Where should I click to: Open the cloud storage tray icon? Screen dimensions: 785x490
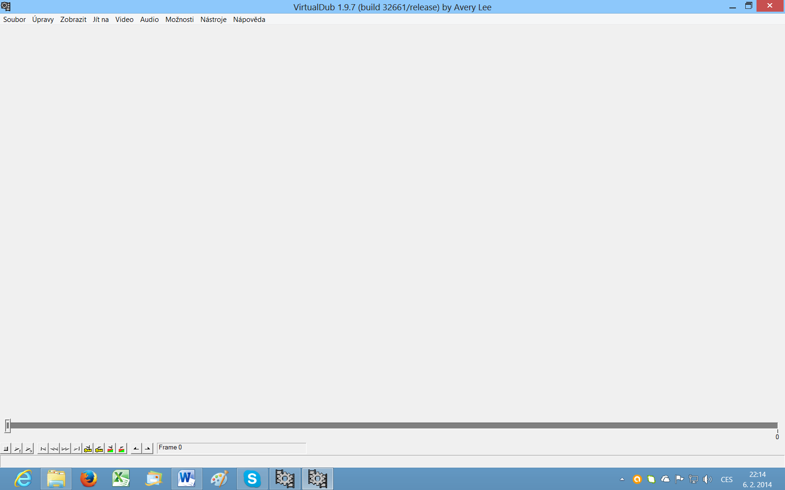pyautogui.click(x=665, y=479)
